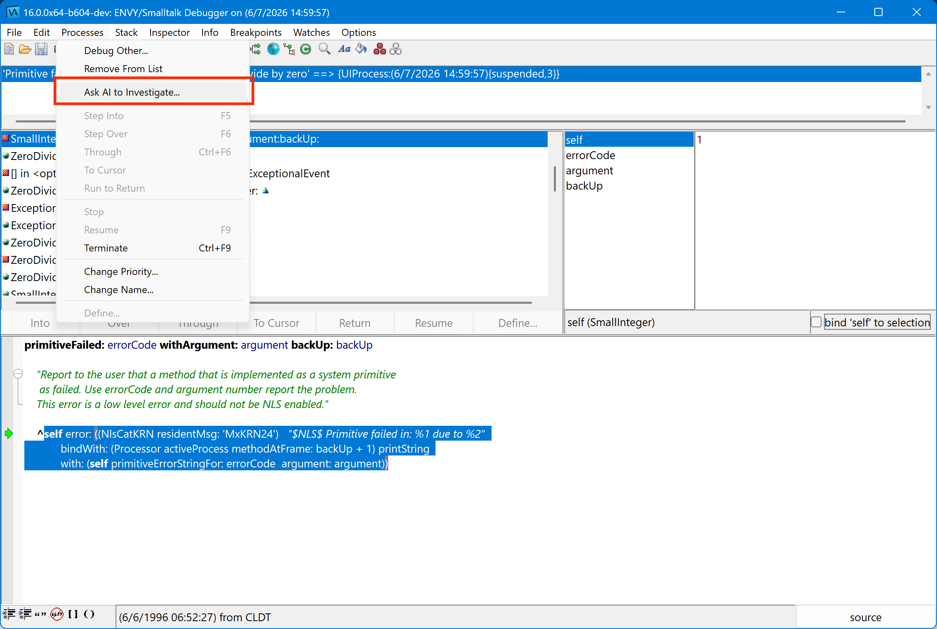Viewport: 937px width, 629px height.
Task: Select the backUp variable
Action: [x=629, y=185]
